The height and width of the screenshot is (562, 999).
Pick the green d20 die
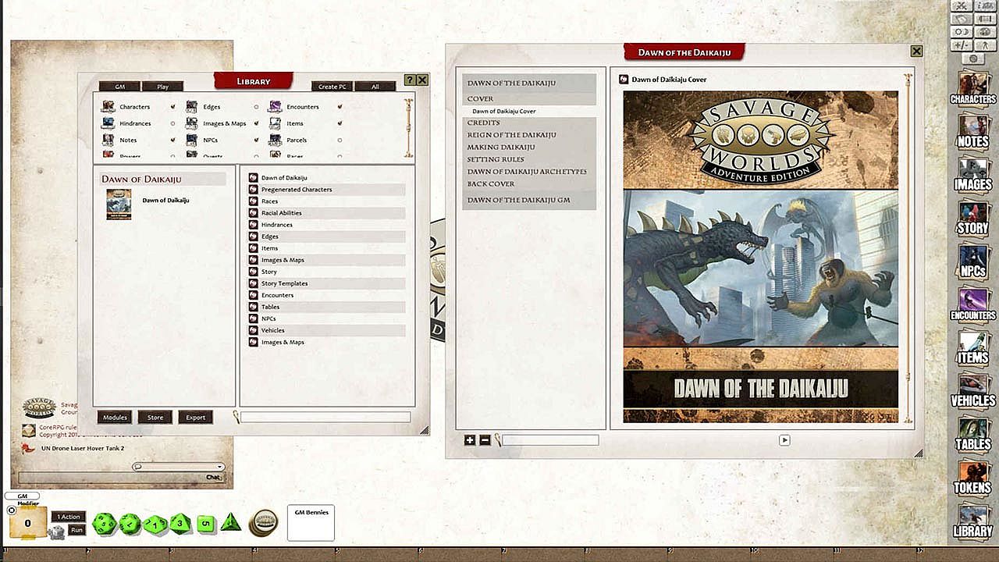104,523
